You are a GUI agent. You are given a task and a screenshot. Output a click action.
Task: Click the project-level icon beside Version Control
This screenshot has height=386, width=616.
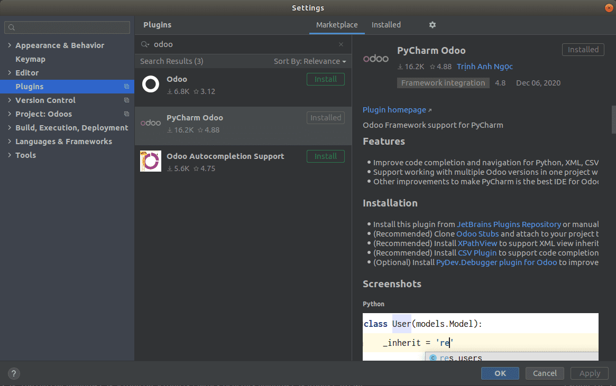click(x=126, y=100)
